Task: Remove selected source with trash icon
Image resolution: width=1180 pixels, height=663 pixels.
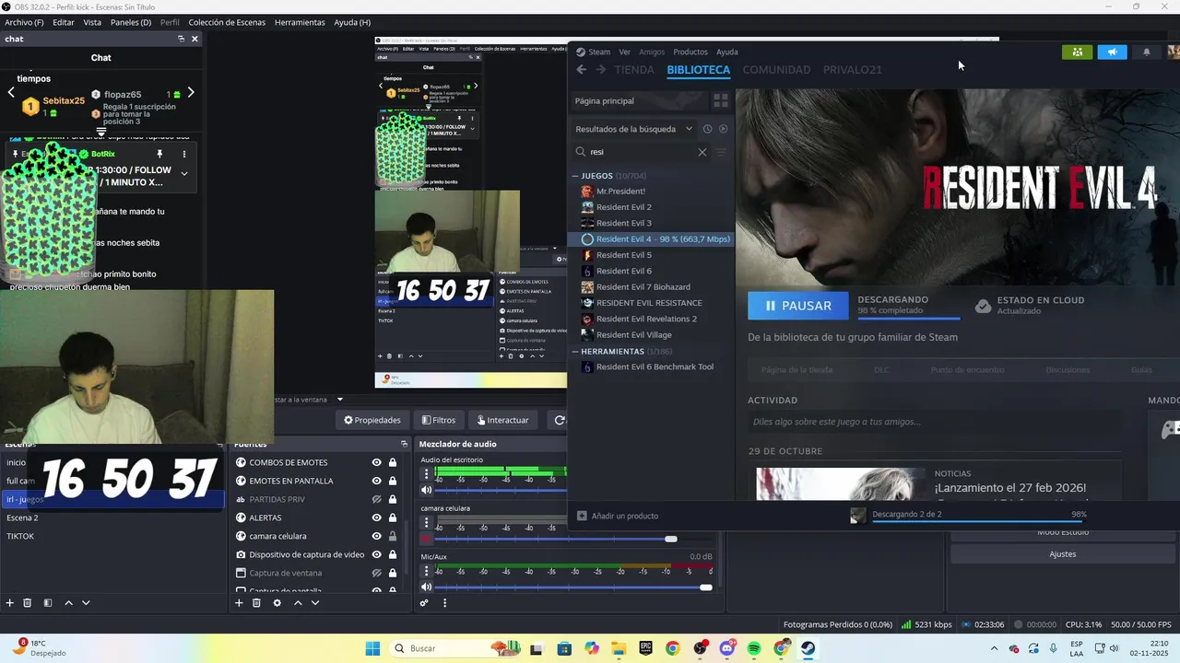Action: click(x=256, y=603)
